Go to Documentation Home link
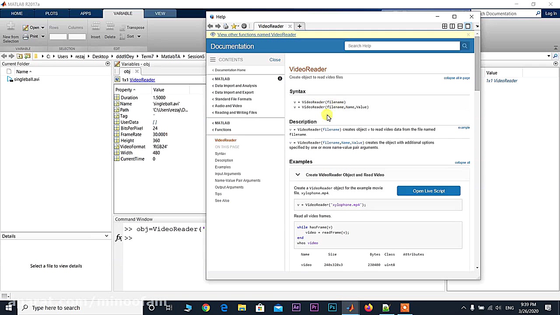Image resolution: width=560 pixels, height=315 pixels. pos(230,70)
